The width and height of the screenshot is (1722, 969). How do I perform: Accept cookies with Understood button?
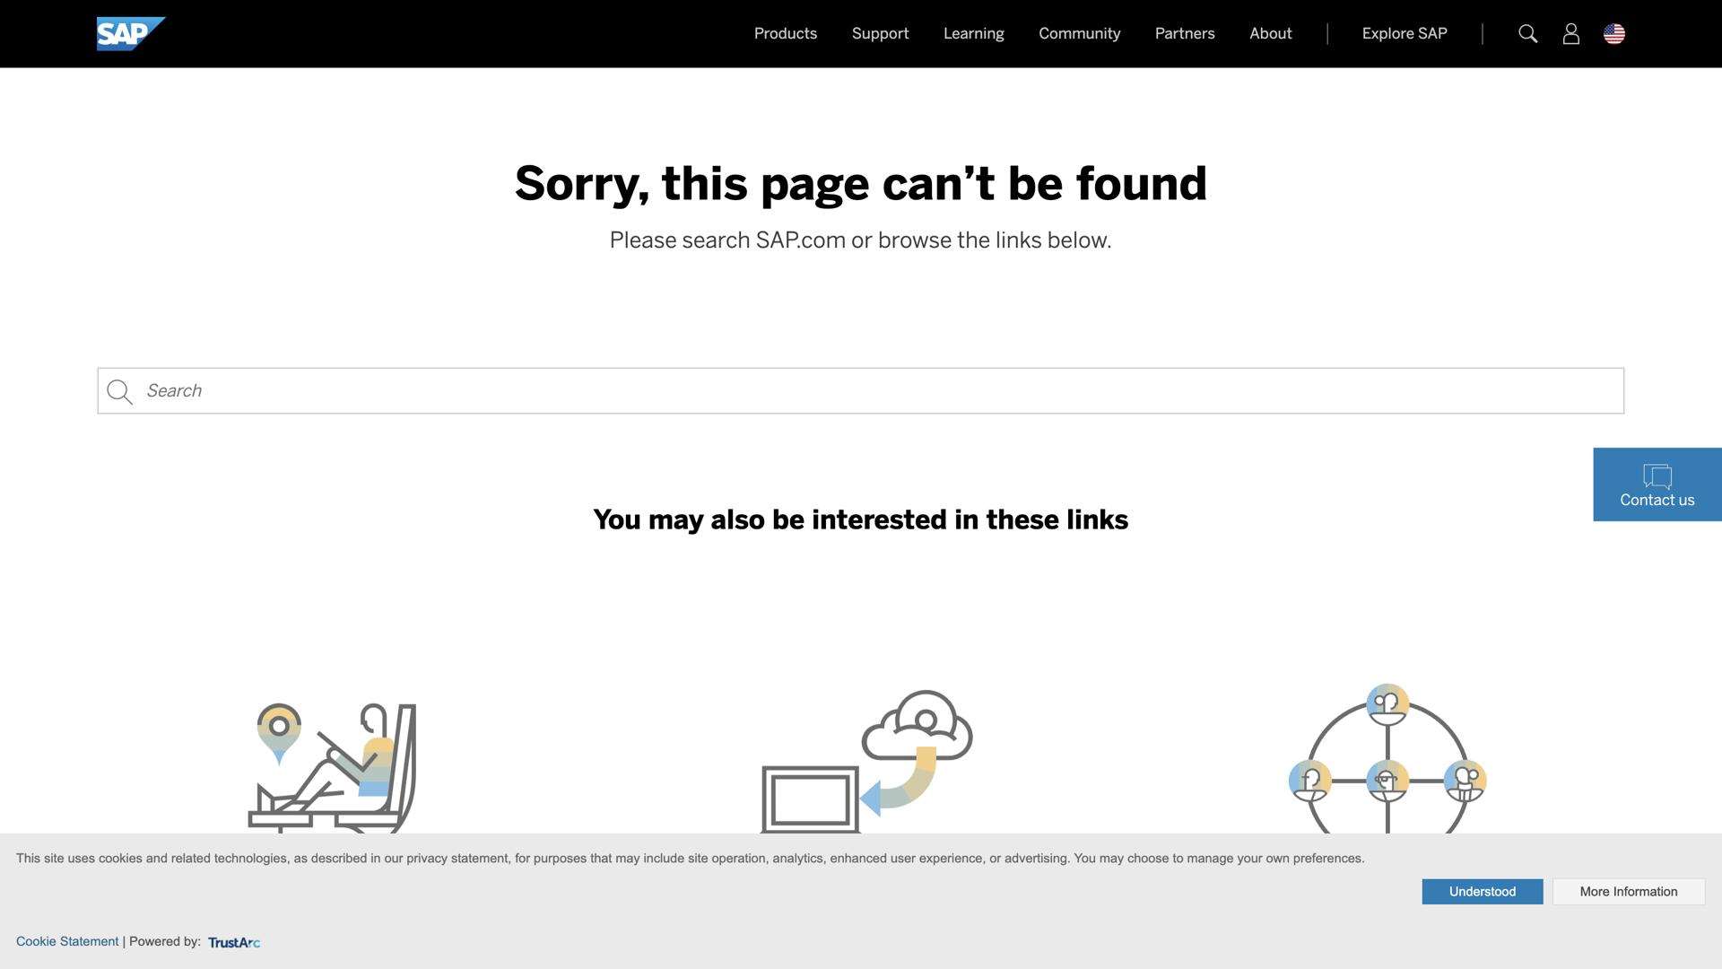(1483, 892)
